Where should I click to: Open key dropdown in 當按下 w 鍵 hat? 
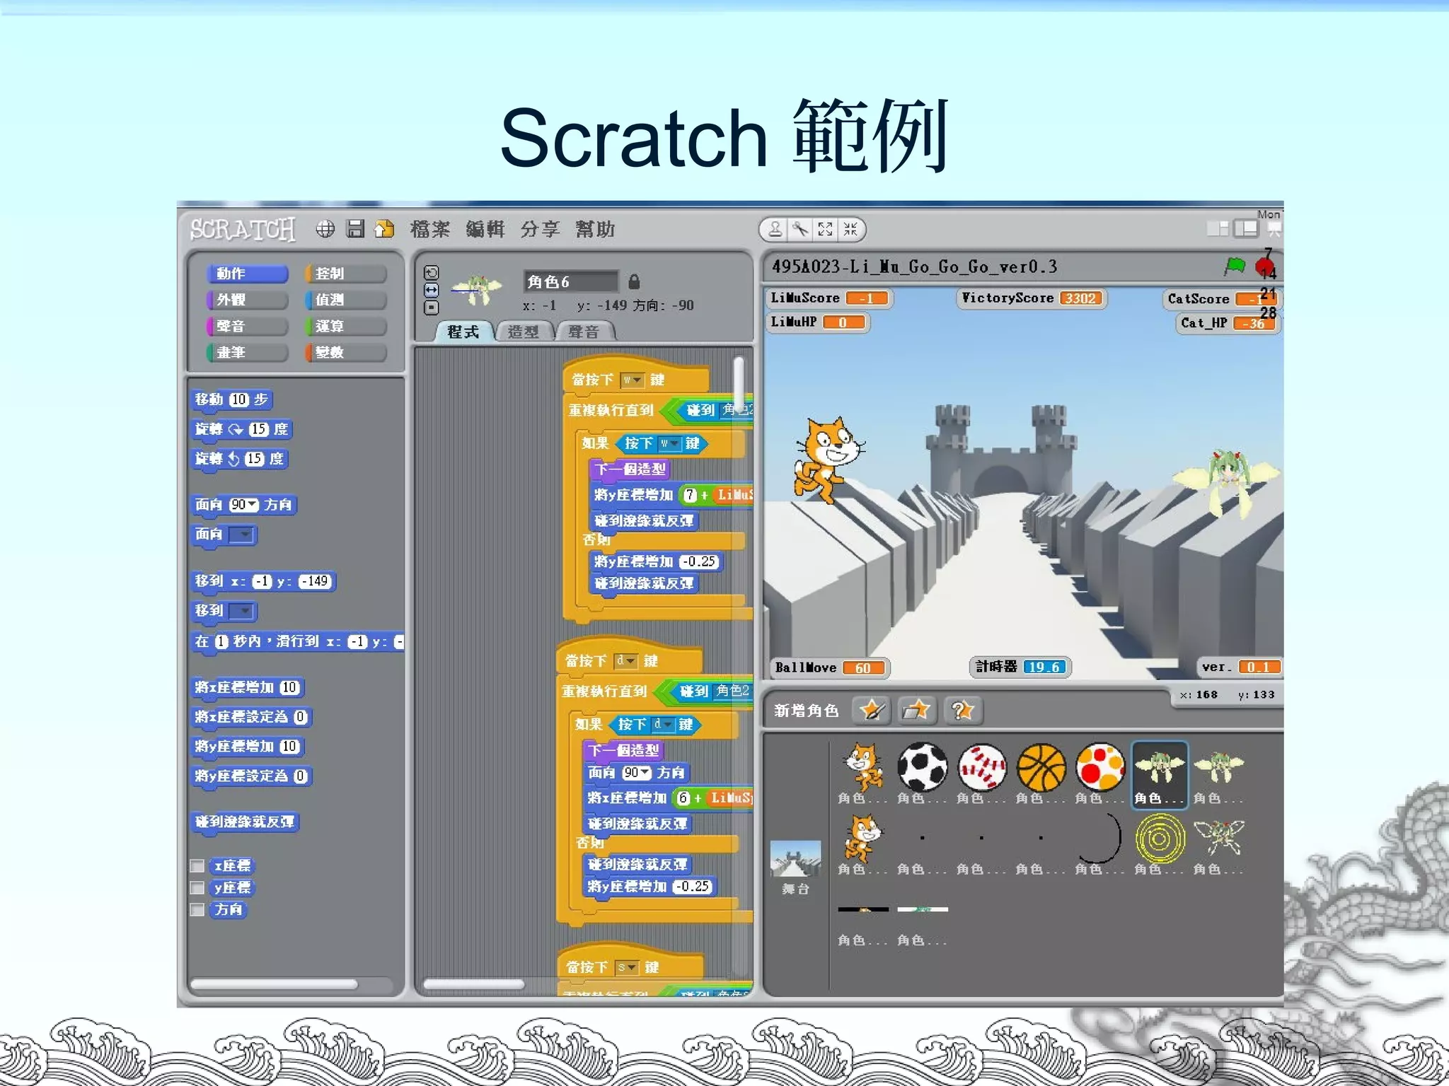(632, 380)
